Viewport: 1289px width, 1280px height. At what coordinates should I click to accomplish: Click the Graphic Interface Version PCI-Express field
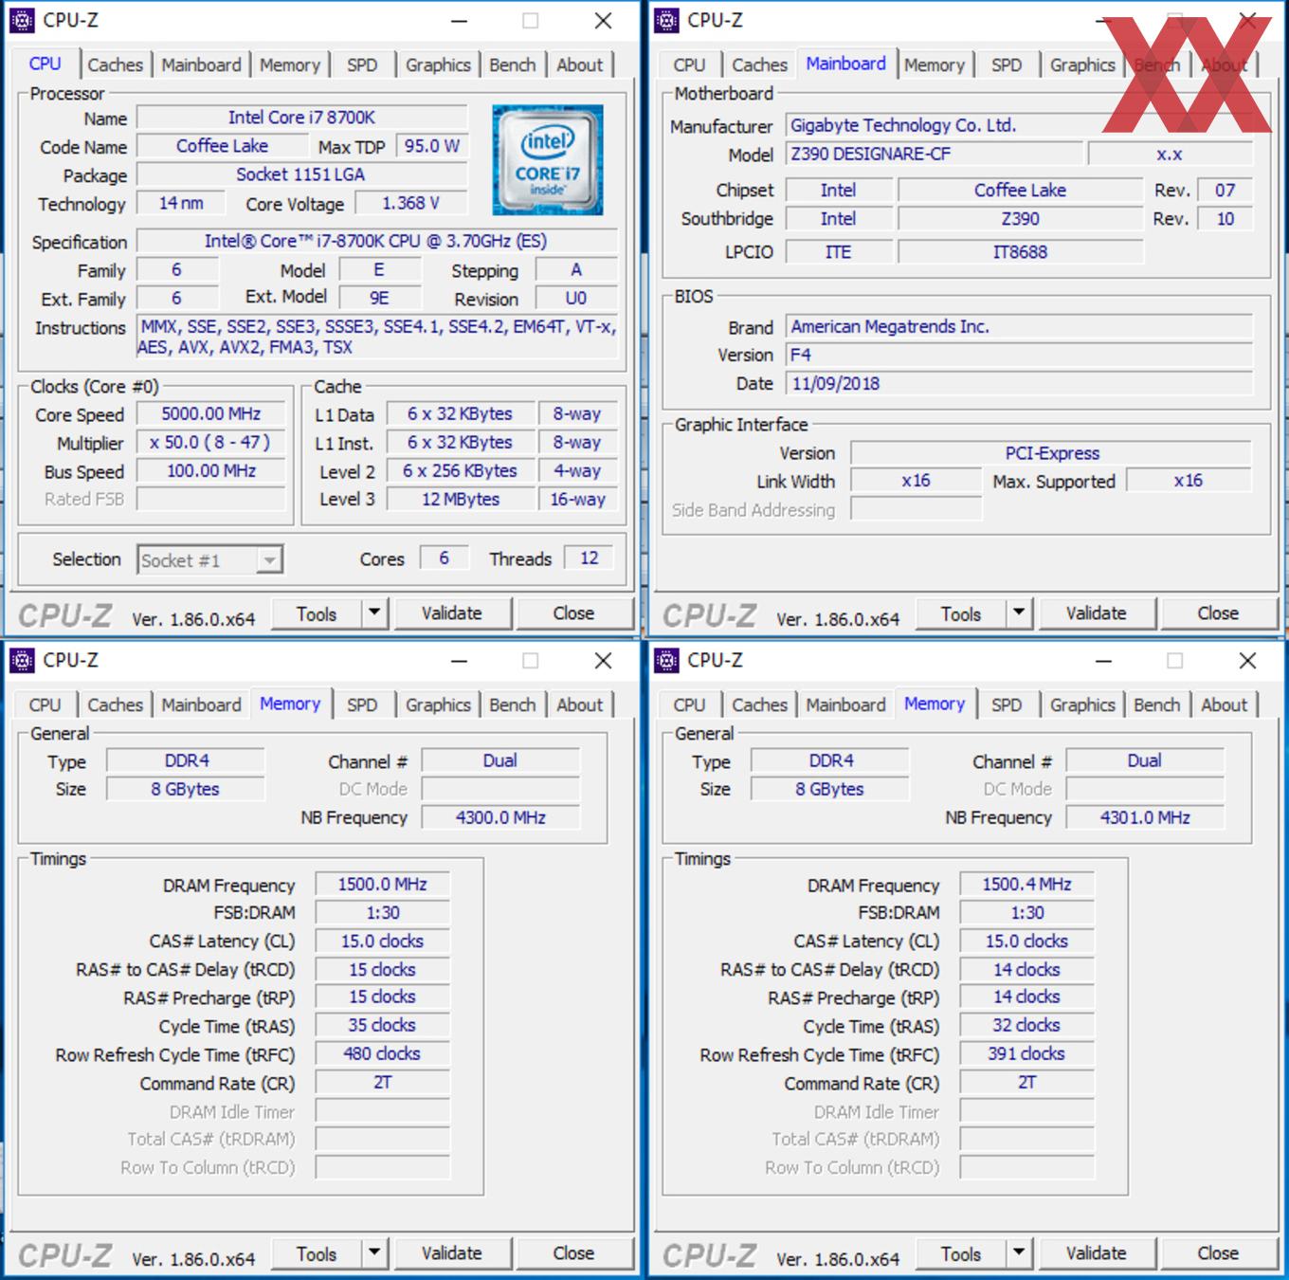tap(1051, 453)
